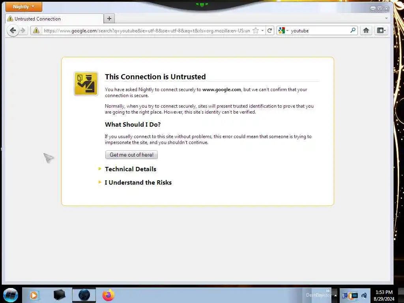This screenshot has height=303, width=404.
Task: Click the warning site identity icon in URL bar
Action: [36, 31]
